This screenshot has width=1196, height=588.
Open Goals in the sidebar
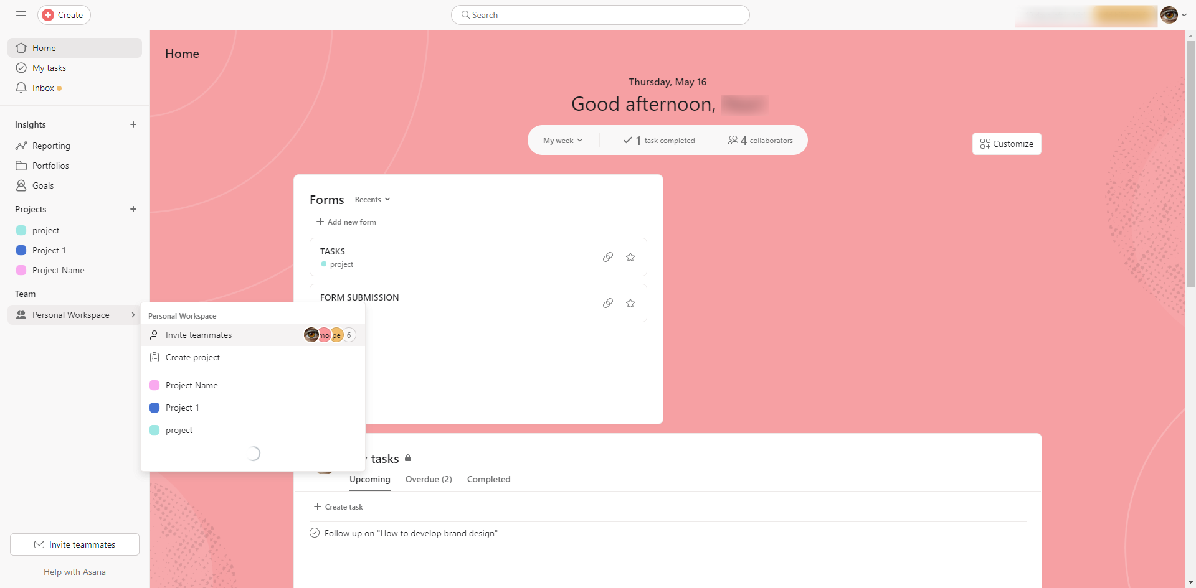click(75, 185)
